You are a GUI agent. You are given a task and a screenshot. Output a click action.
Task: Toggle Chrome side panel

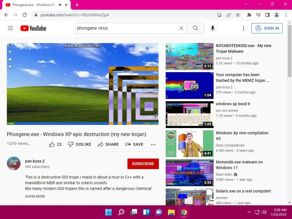267,15
